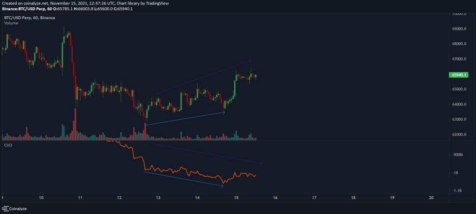Click date 19 on the time axis
The width and height of the screenshot is (476, 214).
pos(392,197)
